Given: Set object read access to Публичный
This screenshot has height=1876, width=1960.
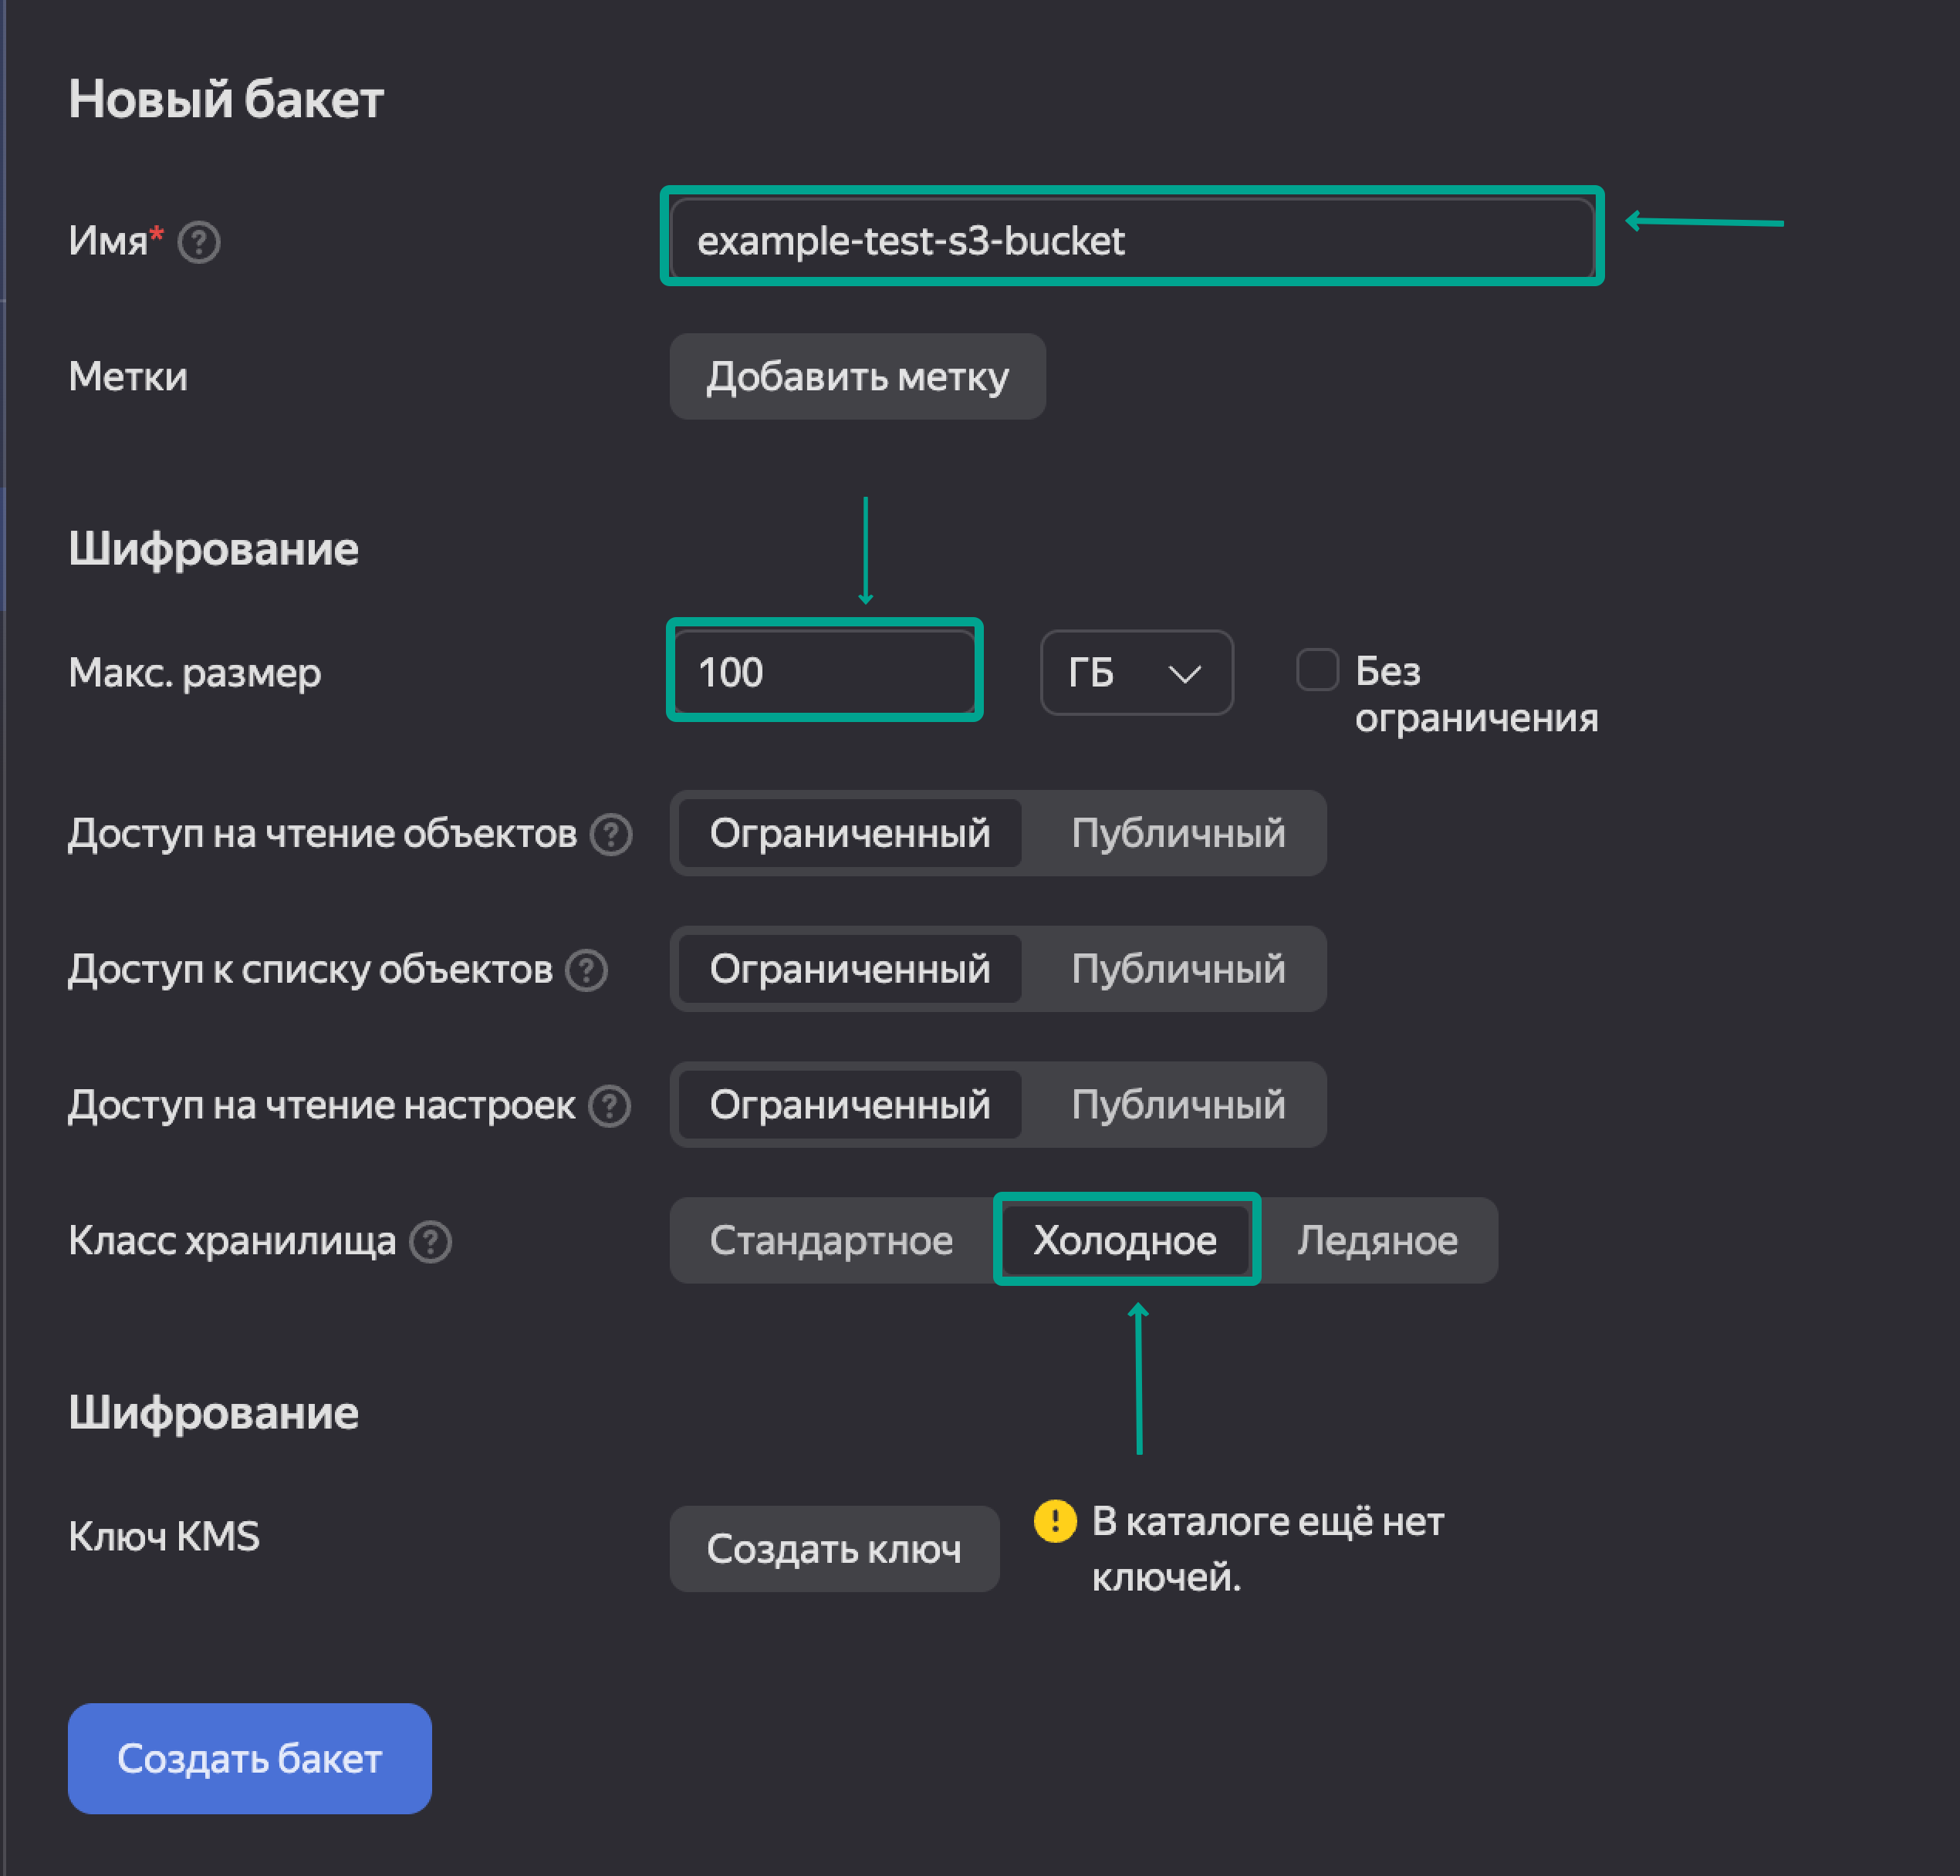Looking at the screenshot, I should click(x=1177, y=834).
